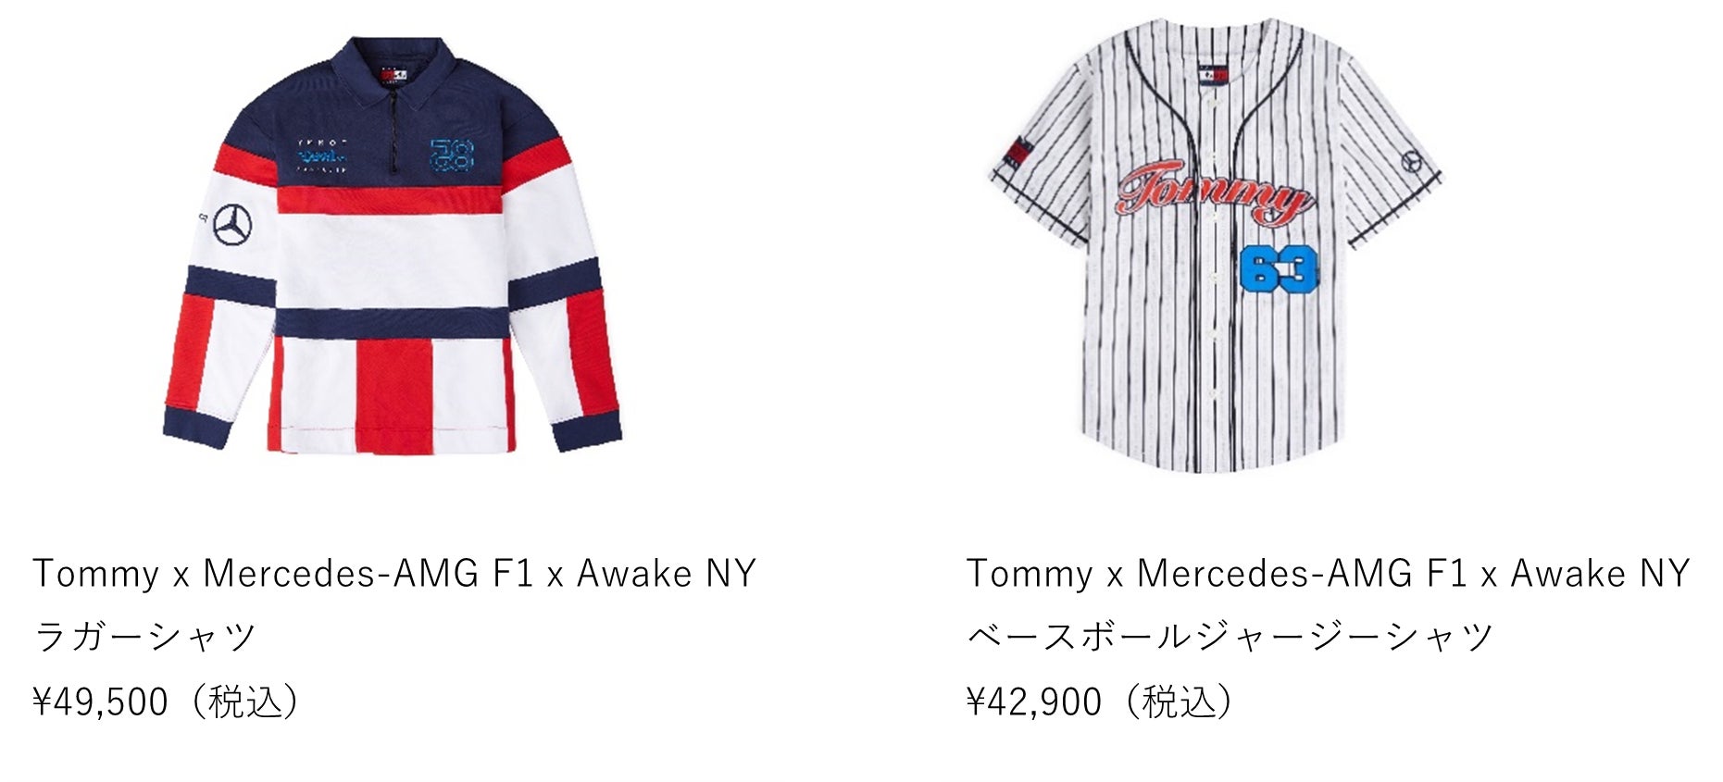Click the blue 63 number on rugby shirt chest
Screen dimensions: 1723x782
point(452,155)
